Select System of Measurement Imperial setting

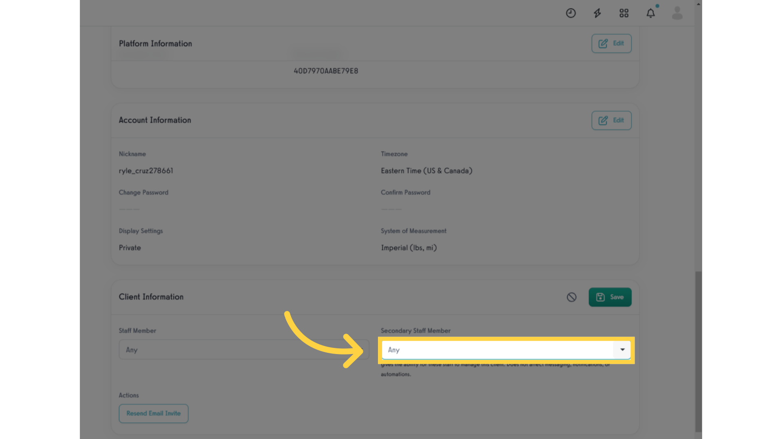pos(409,248)
